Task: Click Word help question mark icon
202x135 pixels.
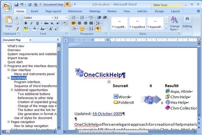Action: point(198,11)
